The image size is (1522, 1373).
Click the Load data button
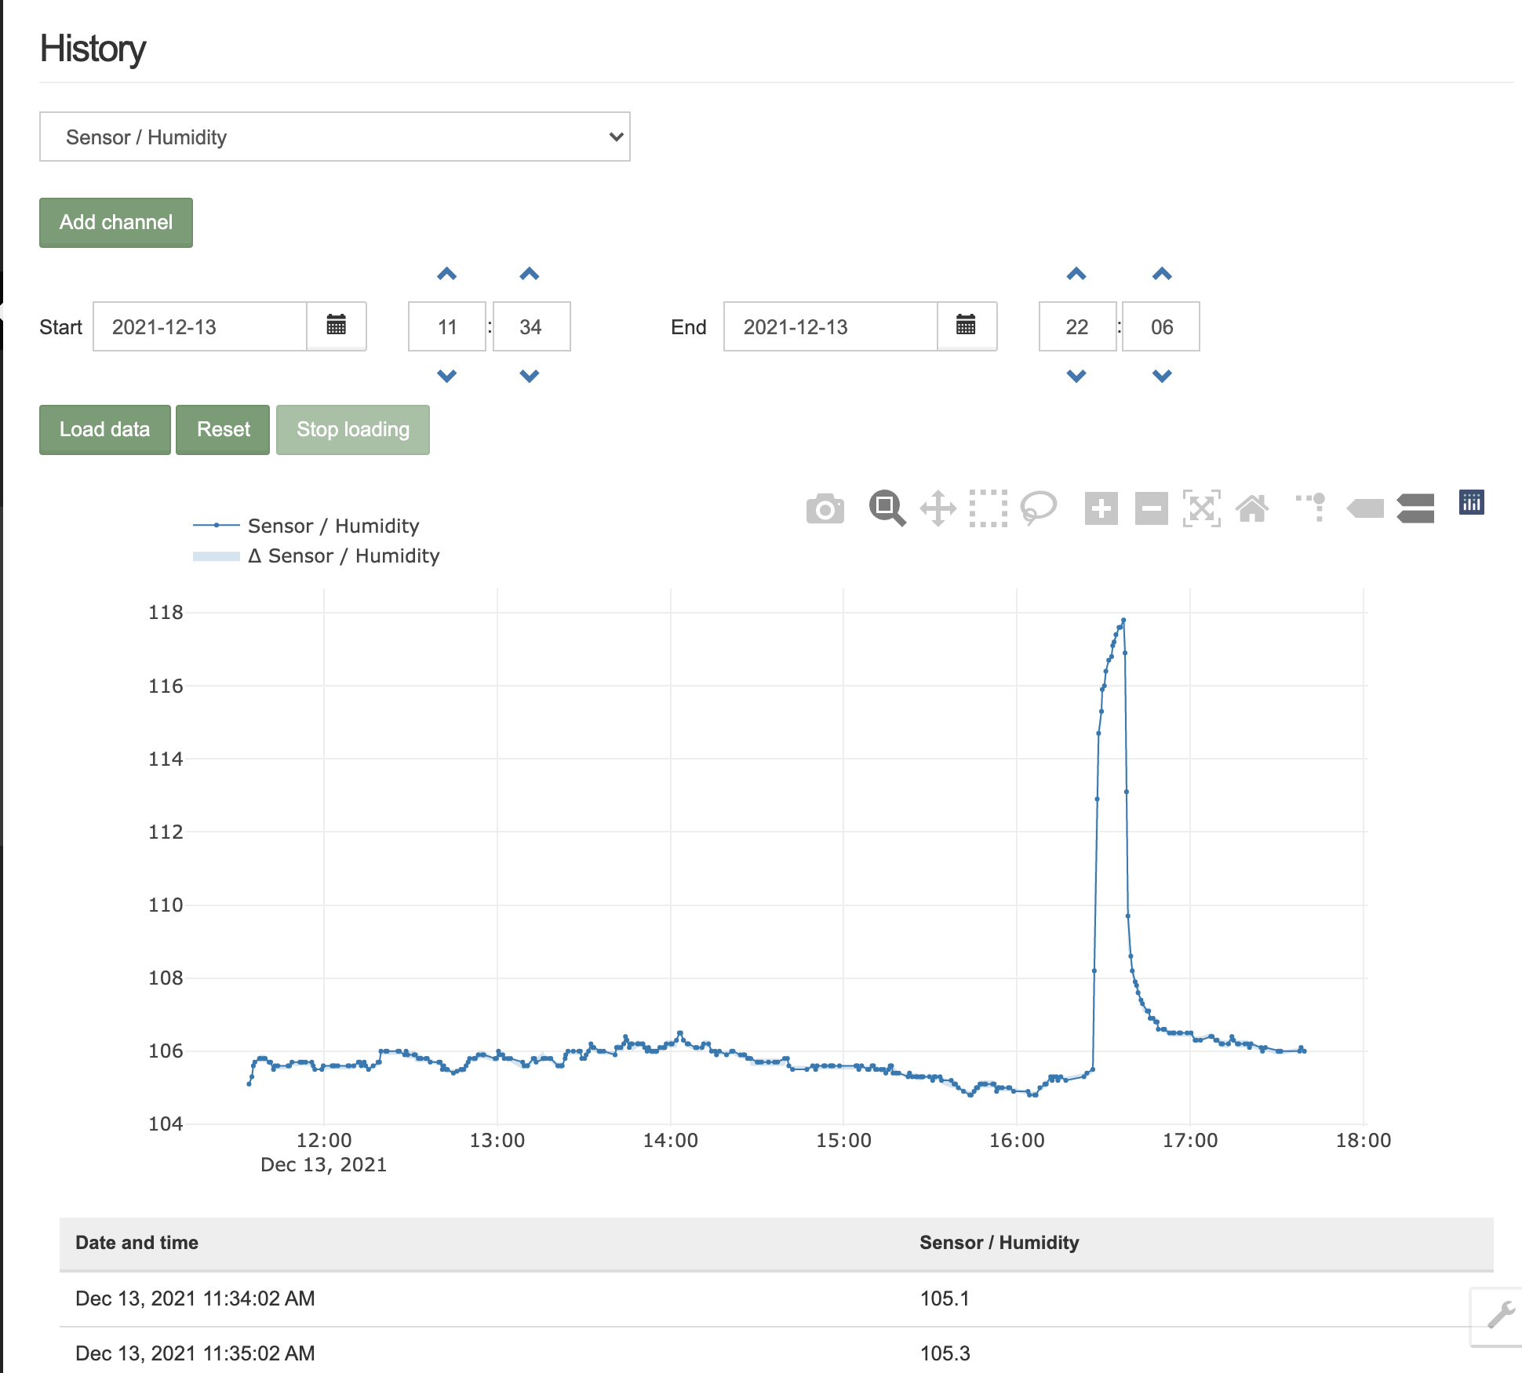tap(104, 429)
